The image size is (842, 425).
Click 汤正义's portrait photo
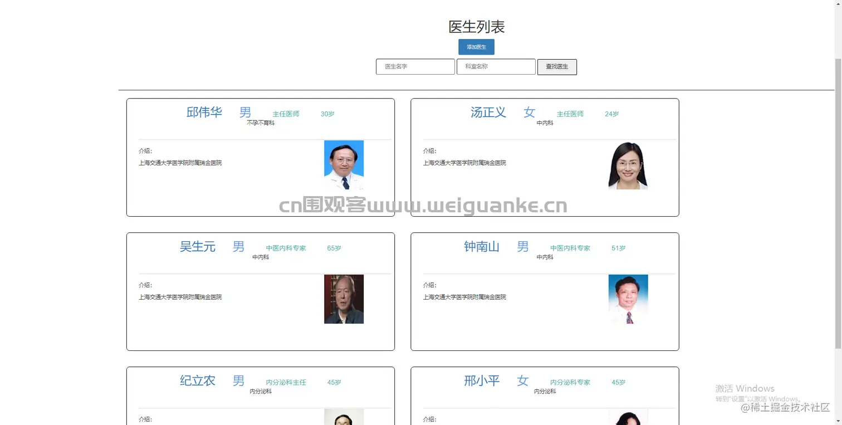[x=628, y=165]
